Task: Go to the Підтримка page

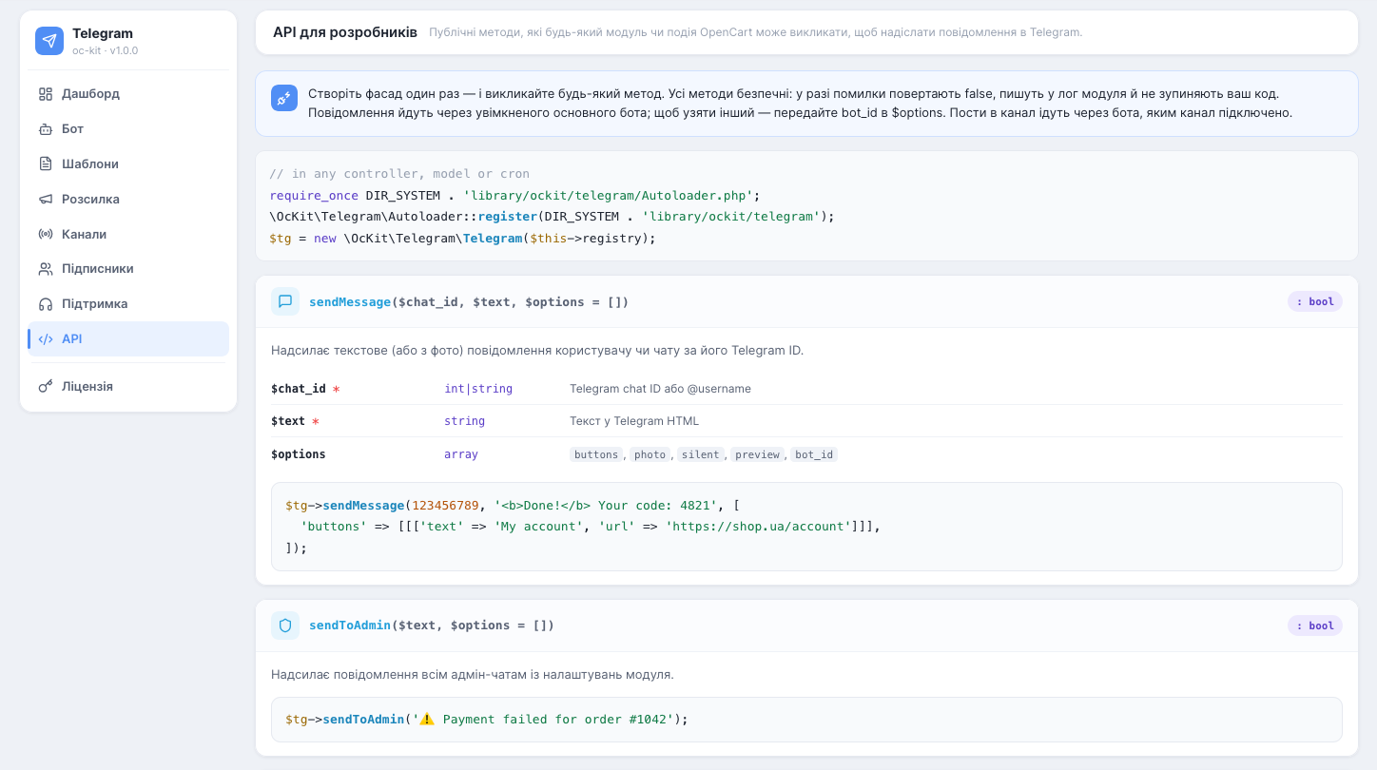Action: coord(128,304)
